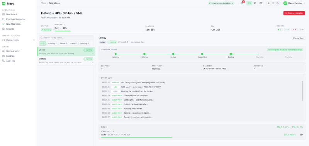Select the light theme sun icon
Screen dimensions: 309x146
click(268, 3)
